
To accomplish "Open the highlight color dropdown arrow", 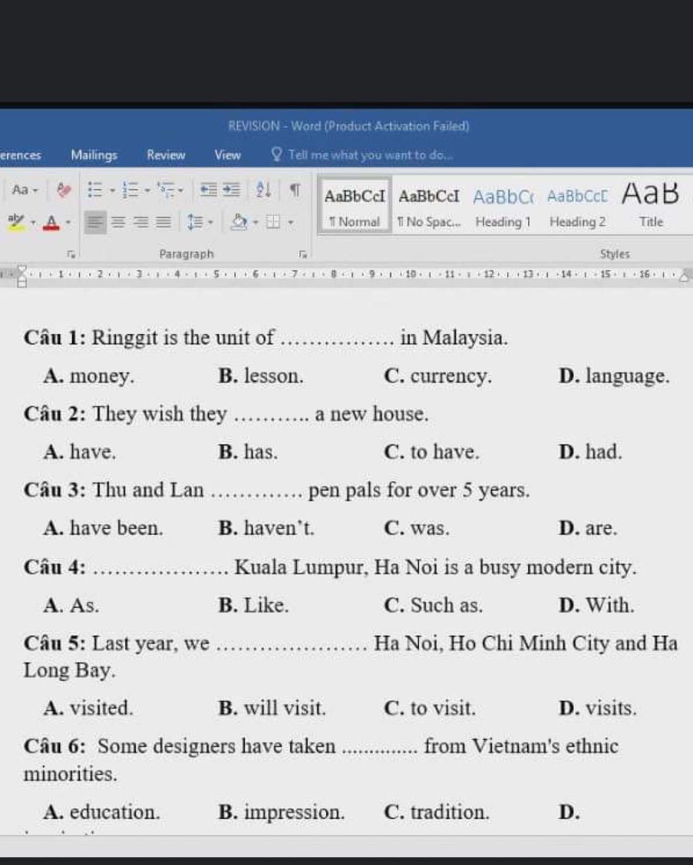I will point(32,222).
